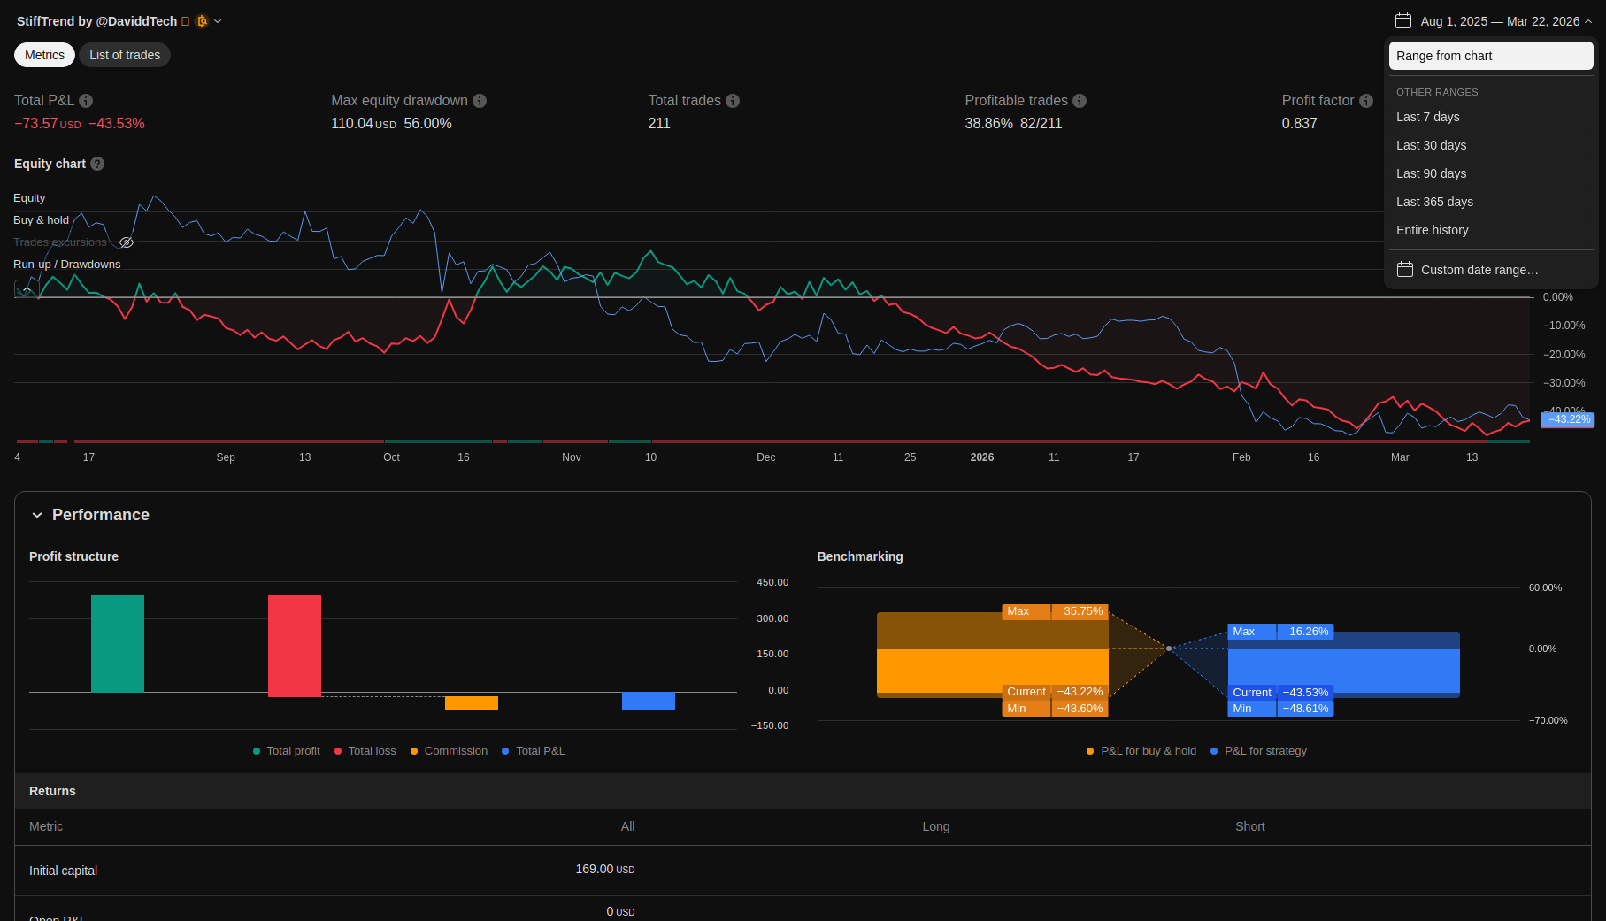1606x921 pixels.
Task: Open the strategy name dropdown chevron
Action: point(218,21)
